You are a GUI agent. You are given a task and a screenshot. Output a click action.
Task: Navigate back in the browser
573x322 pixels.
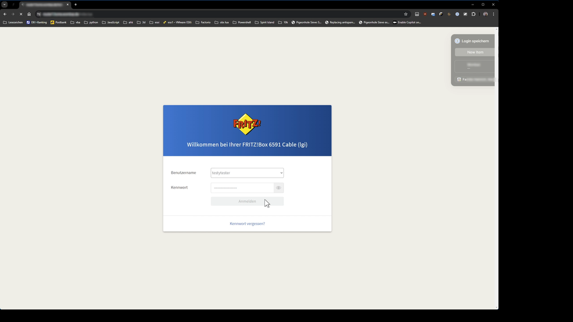(5, 14)
